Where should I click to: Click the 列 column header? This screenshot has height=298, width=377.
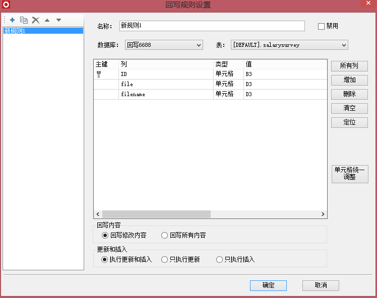click(x=166, y=64)
